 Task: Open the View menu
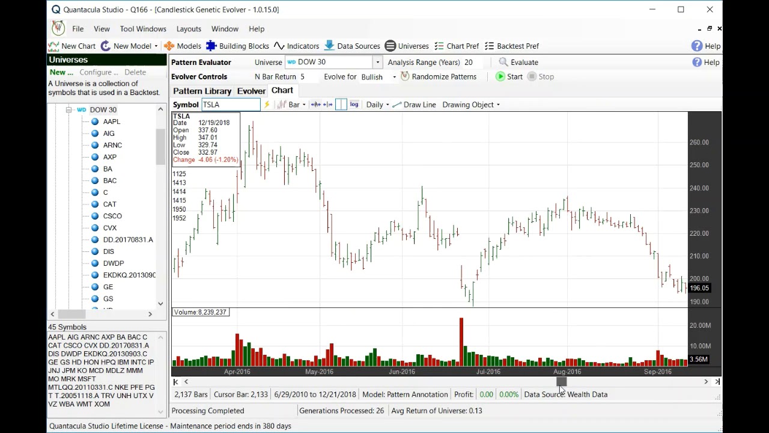pyautogui.click(x=102, y=29)
